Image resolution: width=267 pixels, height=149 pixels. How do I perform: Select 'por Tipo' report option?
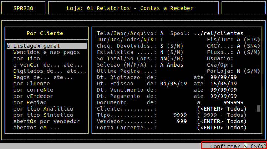coord(26,58)
